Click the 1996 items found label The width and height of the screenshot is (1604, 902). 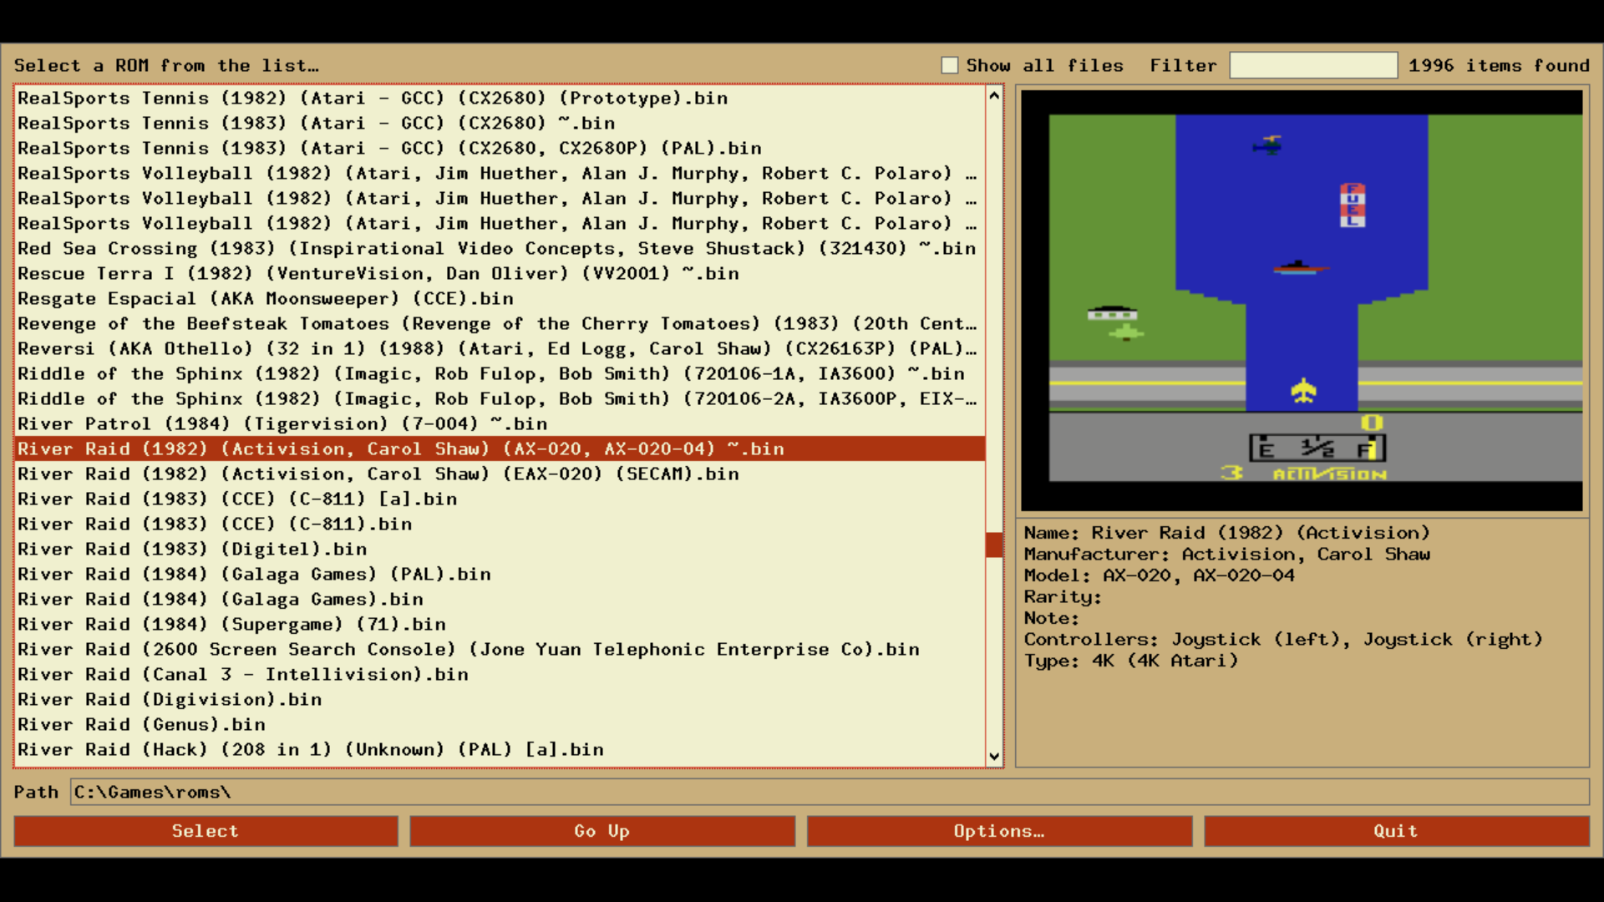(x=1499, y=65)
